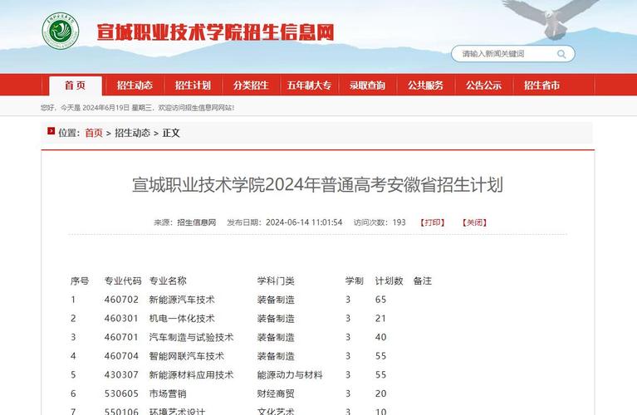Click the 首页 breadcrumb link

click(94, 133)
